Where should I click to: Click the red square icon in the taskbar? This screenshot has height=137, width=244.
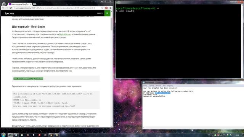point(39,135)
